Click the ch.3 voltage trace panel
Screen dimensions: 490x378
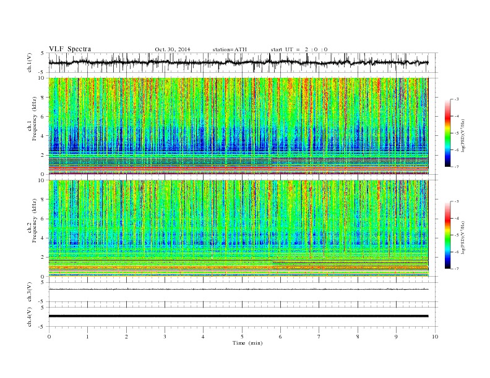[243, 292]
